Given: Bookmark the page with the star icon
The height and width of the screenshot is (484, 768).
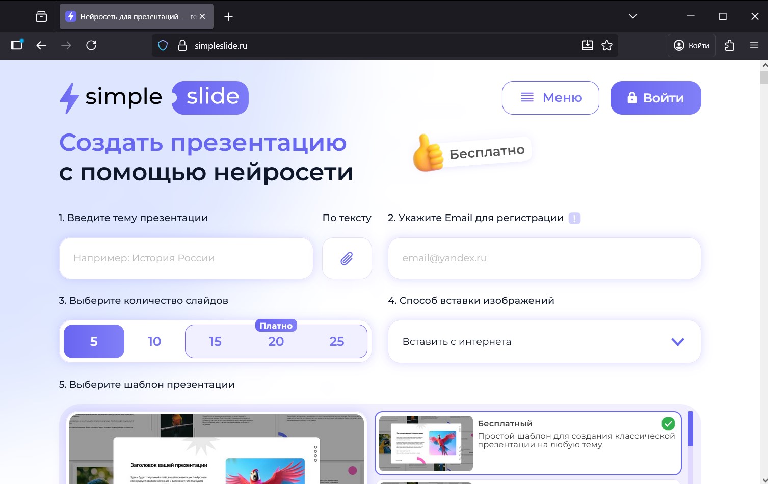Looking at the screenshot, I should point(607,45).
